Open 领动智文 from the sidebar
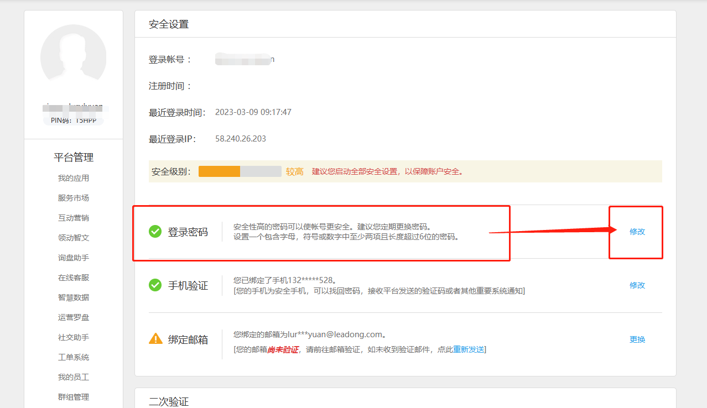Screen dimensions: 707x408 (x=73, y=237)
